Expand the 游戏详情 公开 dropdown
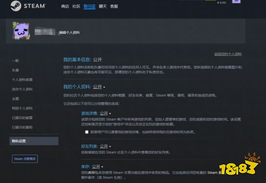This screenshot has height=183, width=266. click(x=106, y=113)
